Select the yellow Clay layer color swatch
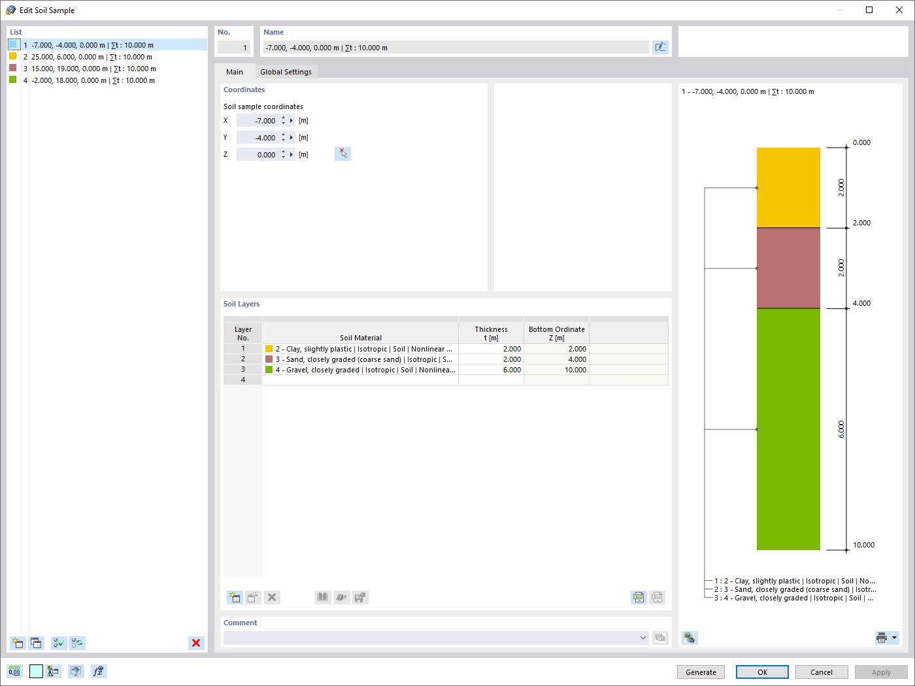The image size is (915, 686). [269, 348]
